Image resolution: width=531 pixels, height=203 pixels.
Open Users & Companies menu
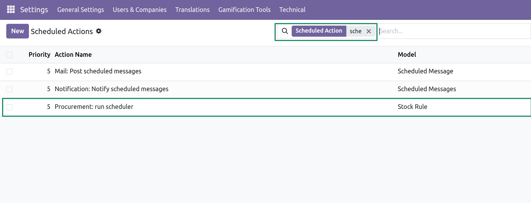[x=140, y=10]
